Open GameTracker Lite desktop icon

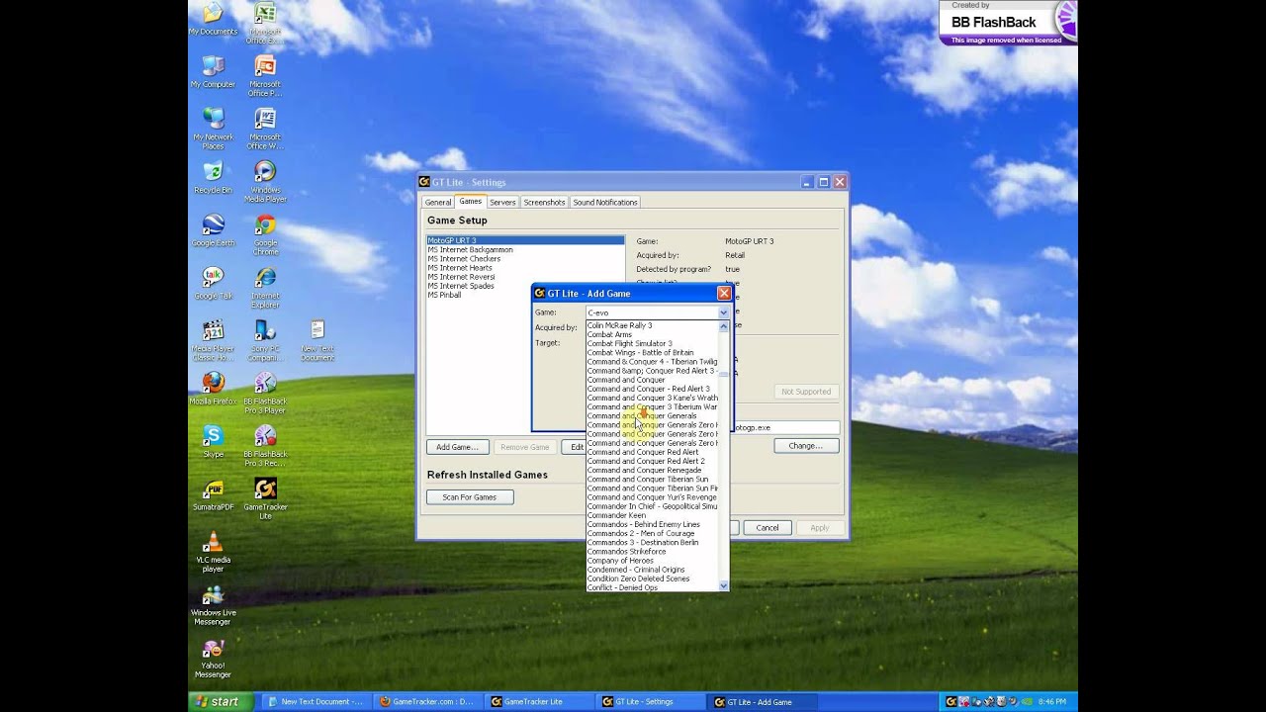[265, 499]
